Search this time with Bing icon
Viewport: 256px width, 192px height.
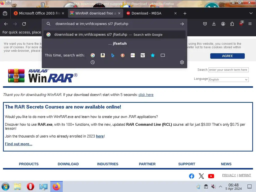(x=113, y=55)
